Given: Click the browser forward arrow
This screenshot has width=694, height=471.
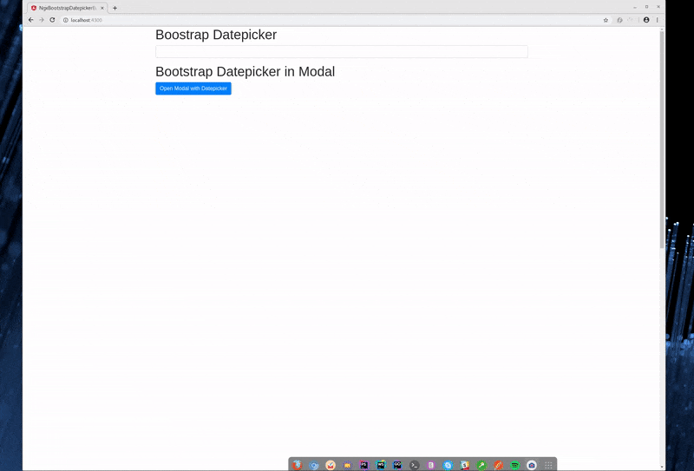Looking at the screenshot, I should click(41, 20).
